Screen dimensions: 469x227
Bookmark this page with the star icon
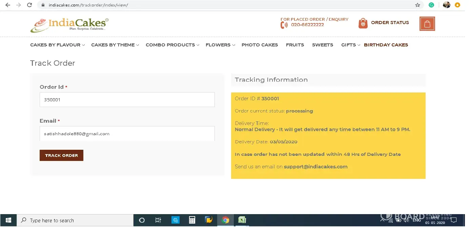click(x=417, y=5)
